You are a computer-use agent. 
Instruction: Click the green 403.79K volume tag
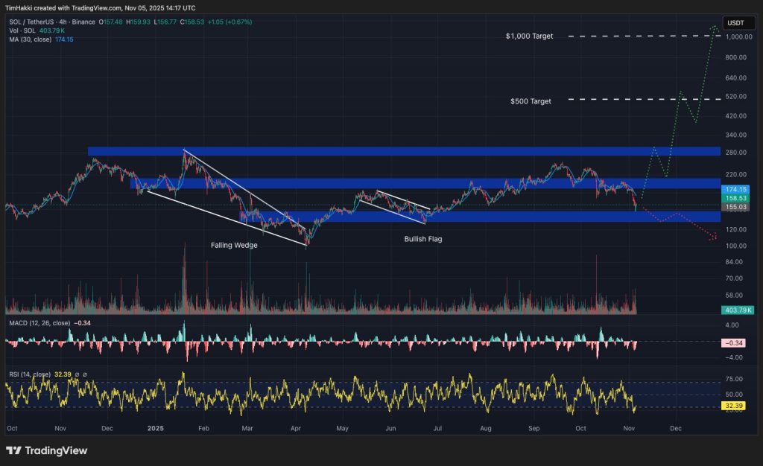coord(737,310)
